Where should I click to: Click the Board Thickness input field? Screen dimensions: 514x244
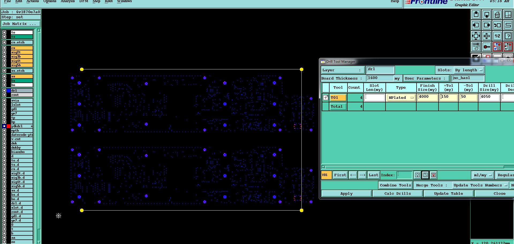pos(380,78)
